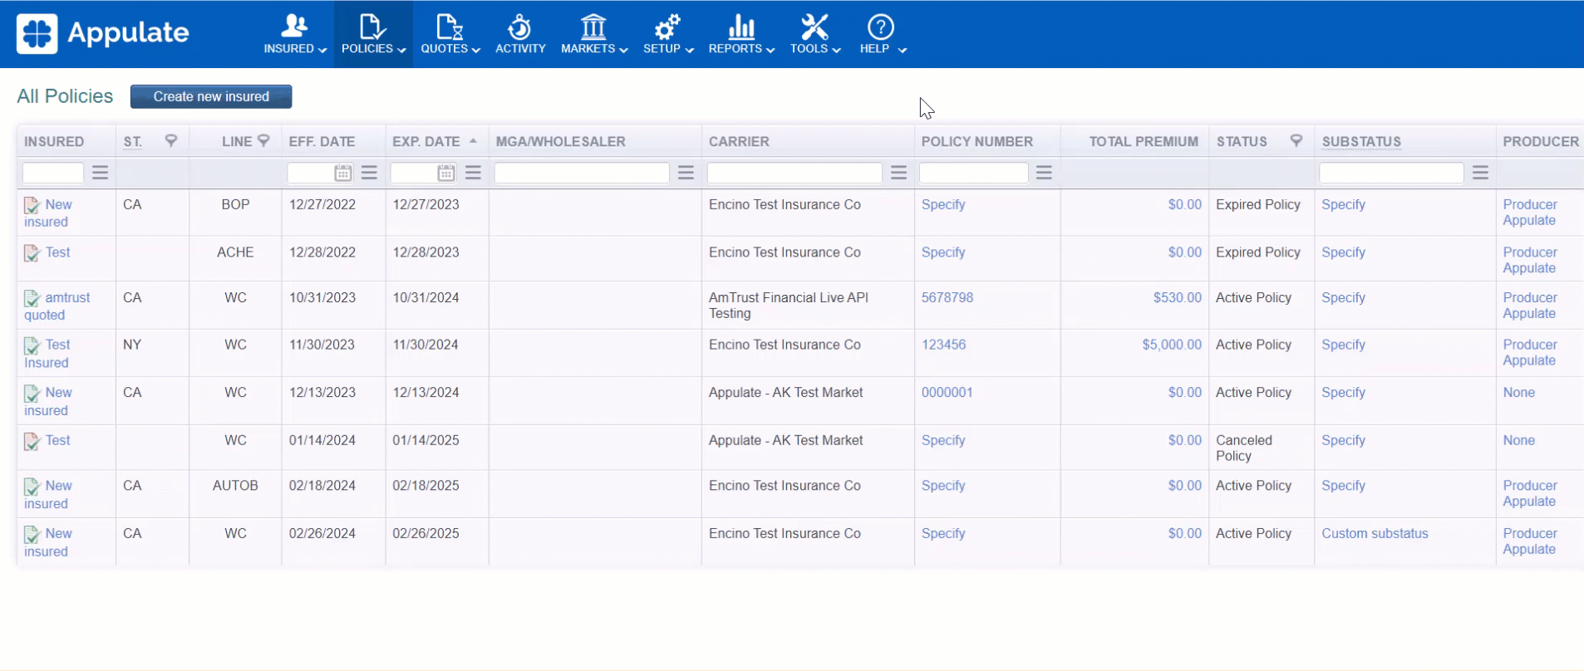Click the Create new insured button
The width and height of the screenshot is (1584, 671).
(211, 96)
